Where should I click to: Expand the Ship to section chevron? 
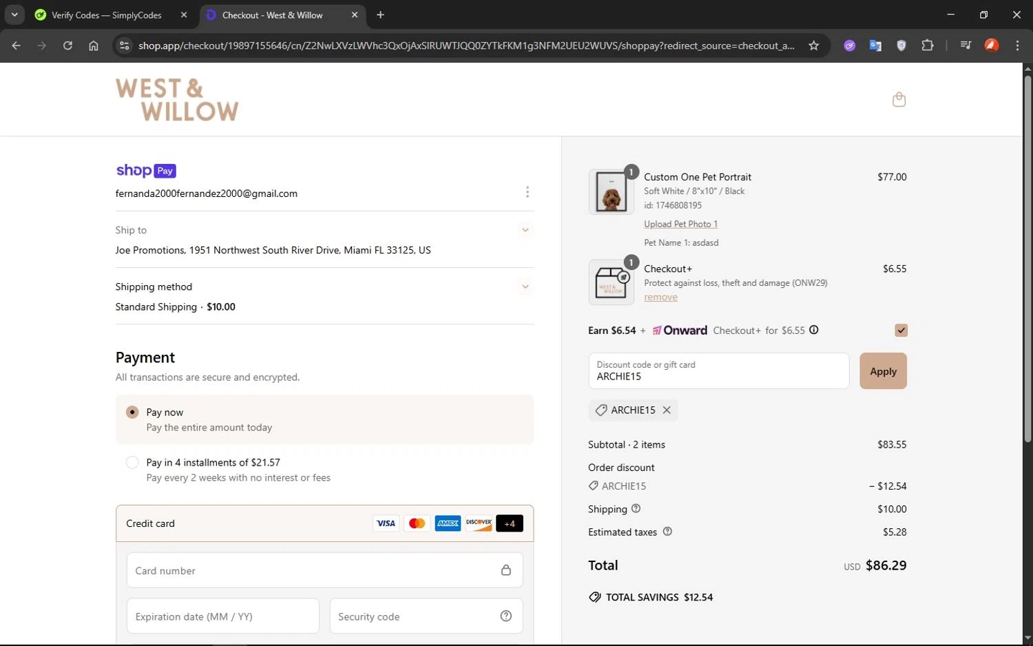click(x=525, y=230)
